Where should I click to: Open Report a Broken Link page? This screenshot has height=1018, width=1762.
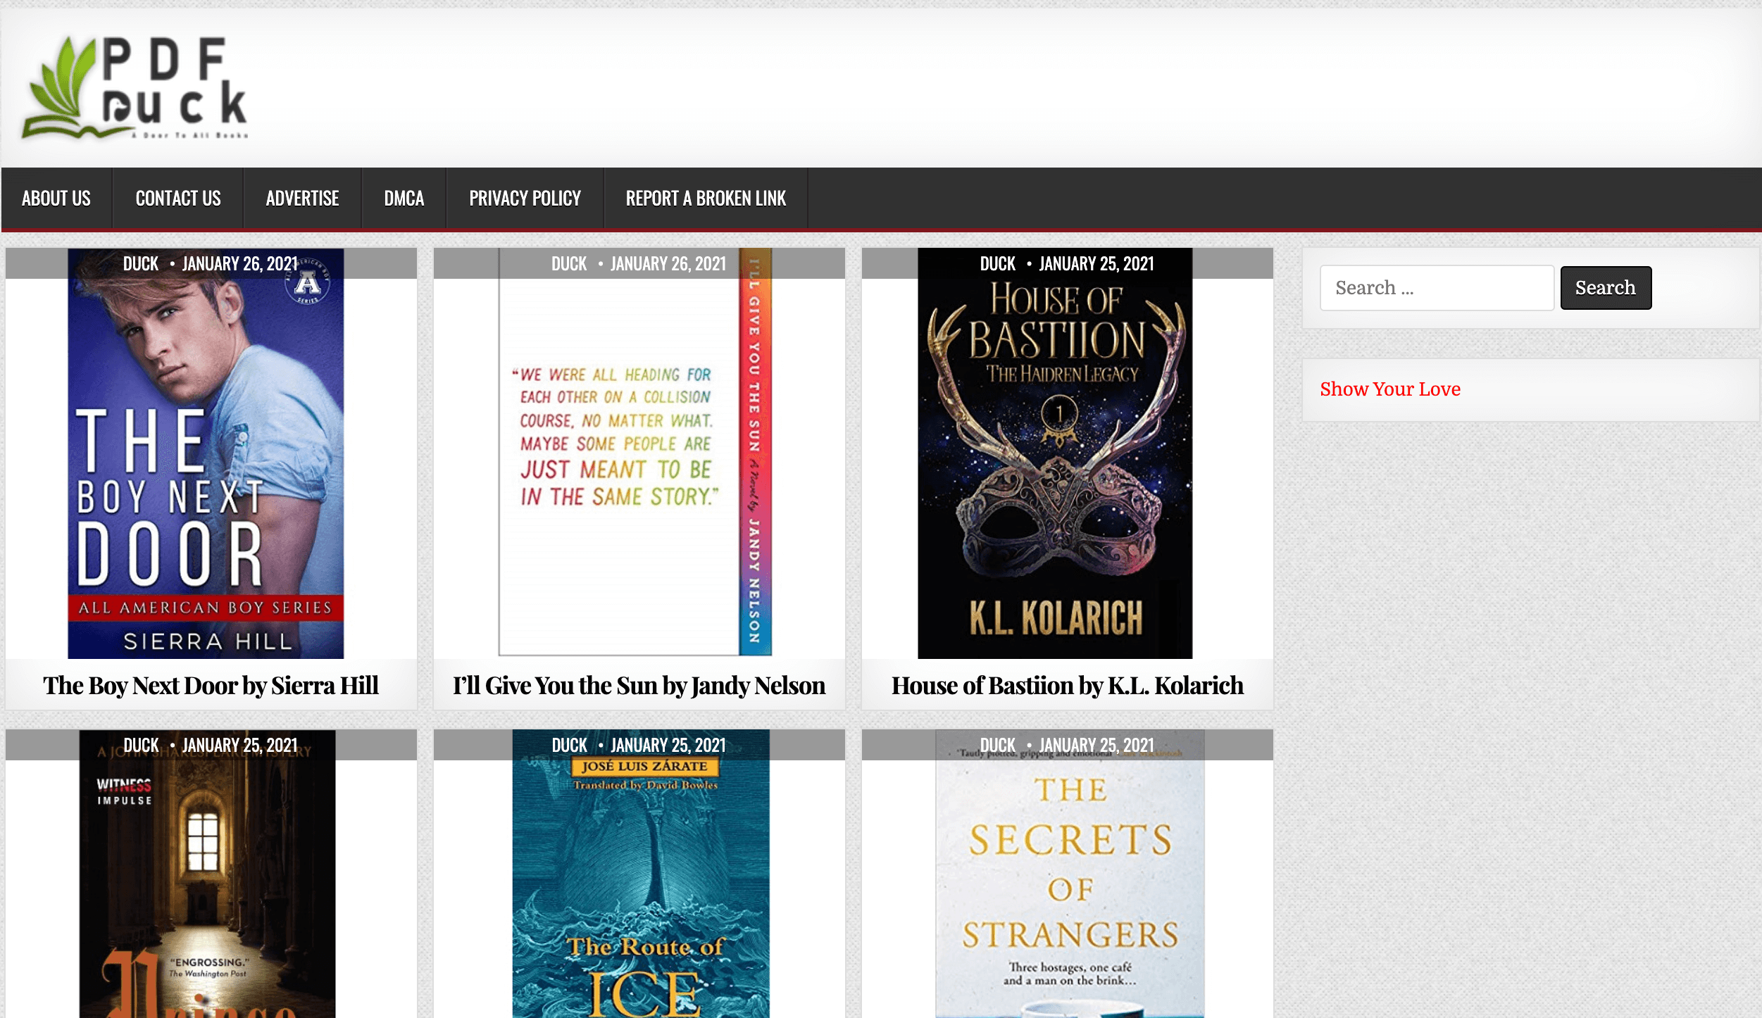click(706, 199)
